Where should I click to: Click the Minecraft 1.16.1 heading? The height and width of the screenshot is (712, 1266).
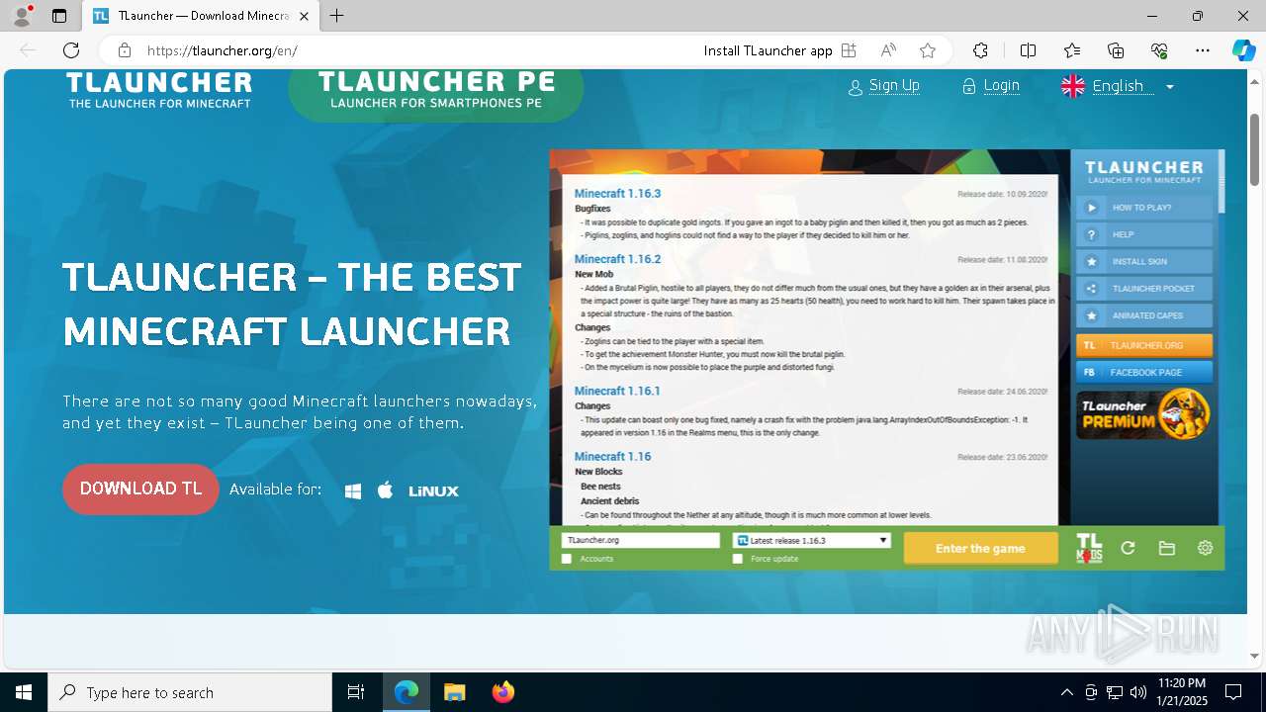click(x=617, y=391)
